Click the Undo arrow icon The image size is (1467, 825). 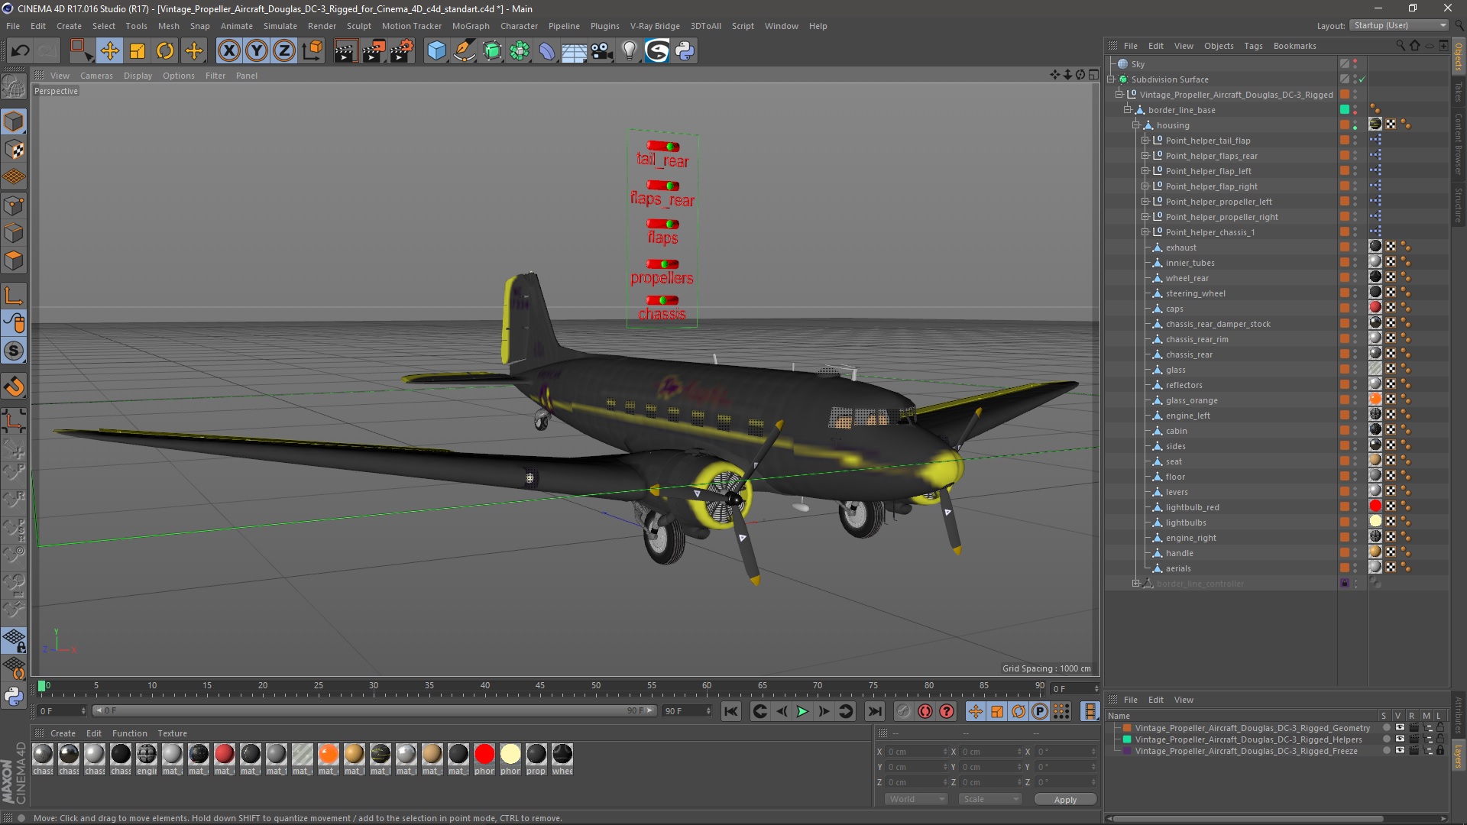[21, 51]
